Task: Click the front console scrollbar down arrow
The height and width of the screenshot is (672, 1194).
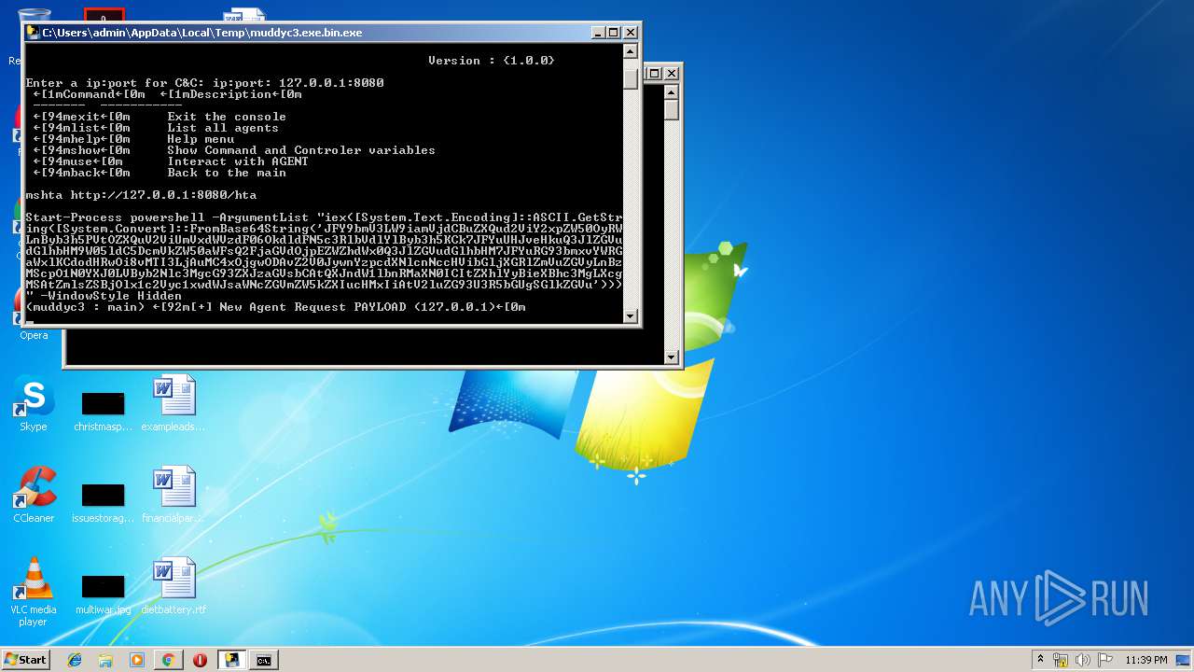Action: pos(631,316)
